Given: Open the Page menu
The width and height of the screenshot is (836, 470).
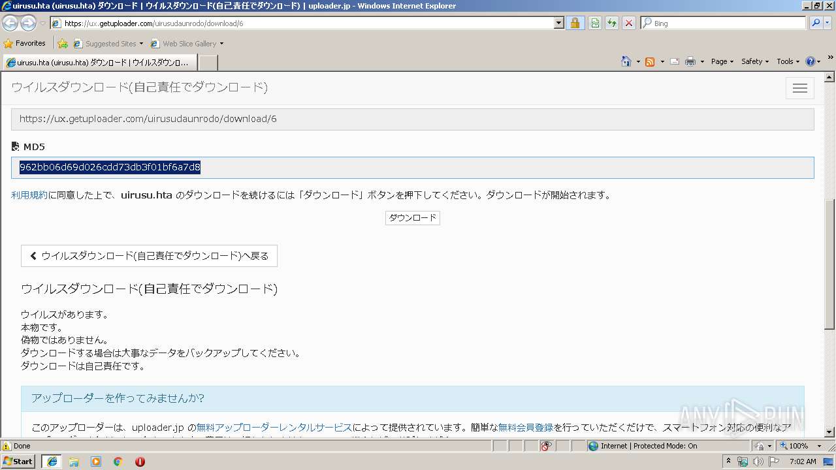Looking at the screenshot, I should (x=722, y=61).
